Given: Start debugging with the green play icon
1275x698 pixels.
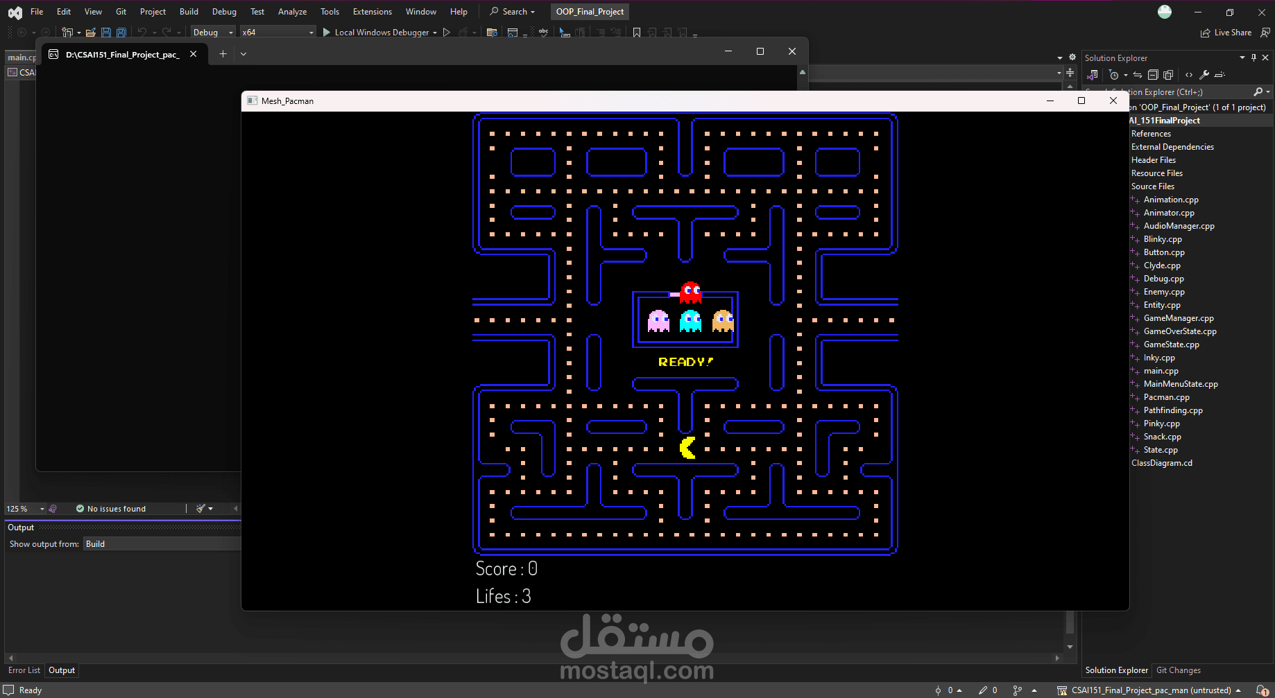Looking at the screenshot, I should [x=327, y=32].
